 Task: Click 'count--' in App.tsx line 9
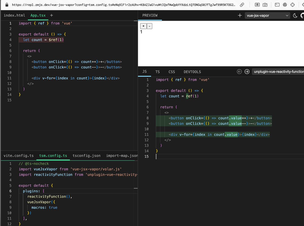pyautogui.click(x=88, y=67)
